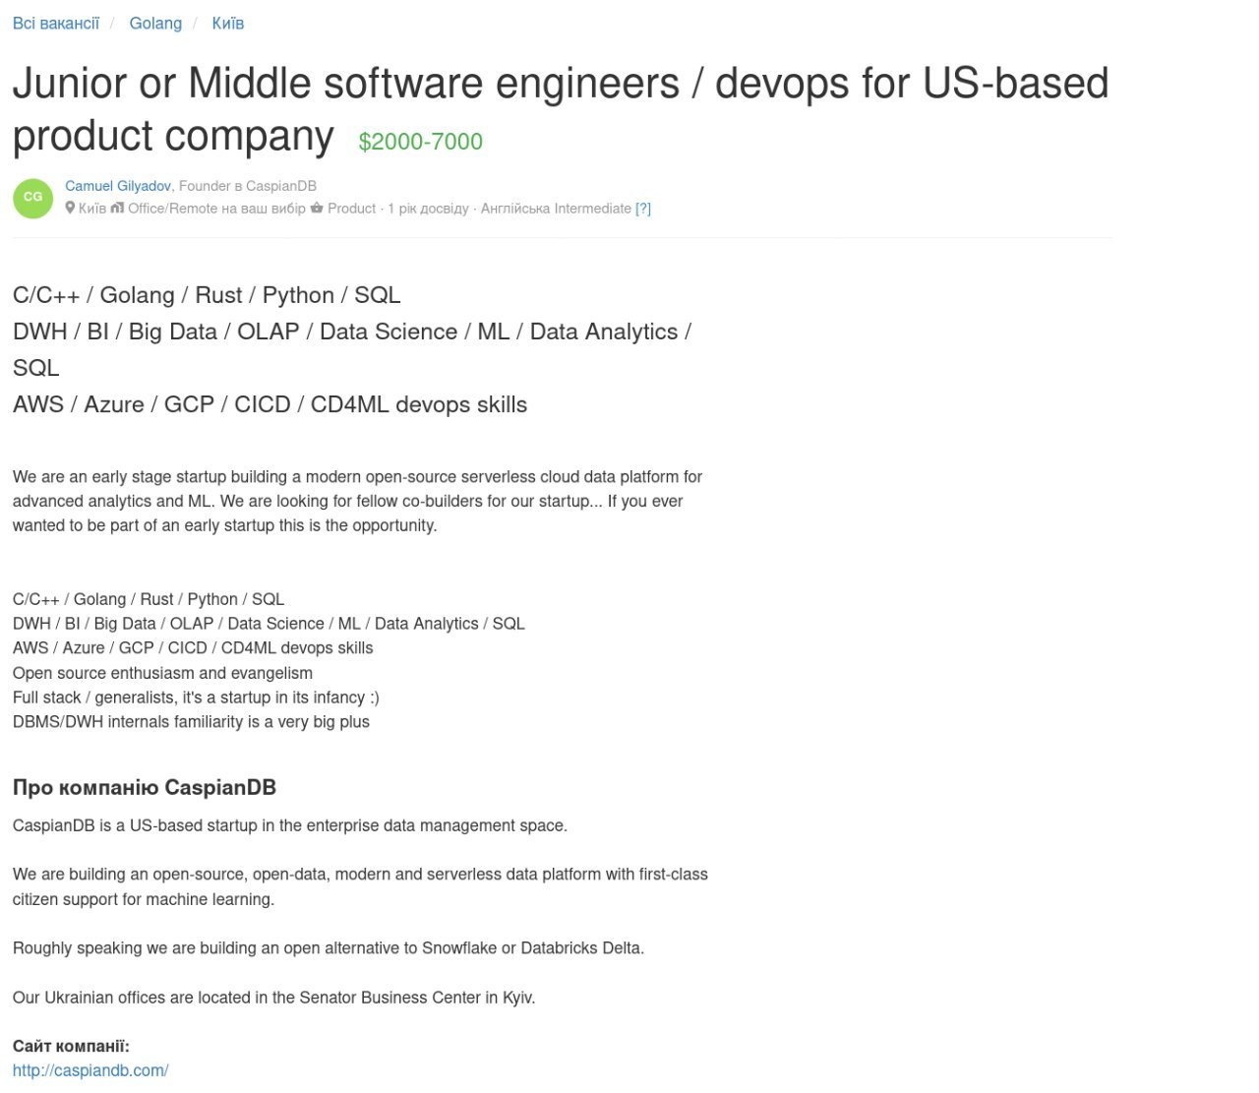Open the Golang breadcrumb category
This screenshot has height=1093, width=1259.
[x=155, y=23]
